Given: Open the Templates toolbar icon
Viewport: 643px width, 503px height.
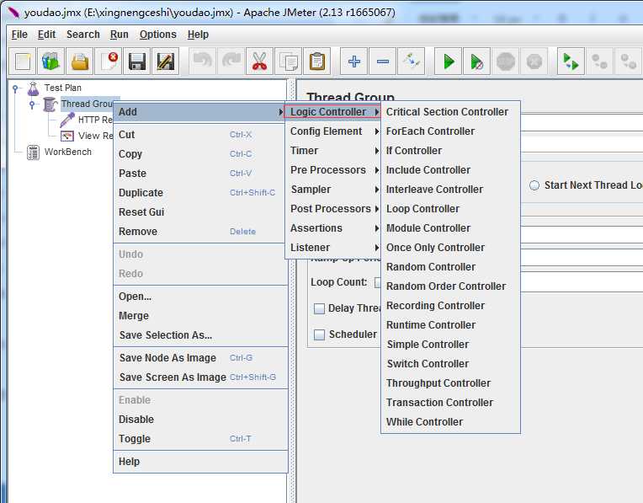Looking at the screenshot, I should 50,62.
